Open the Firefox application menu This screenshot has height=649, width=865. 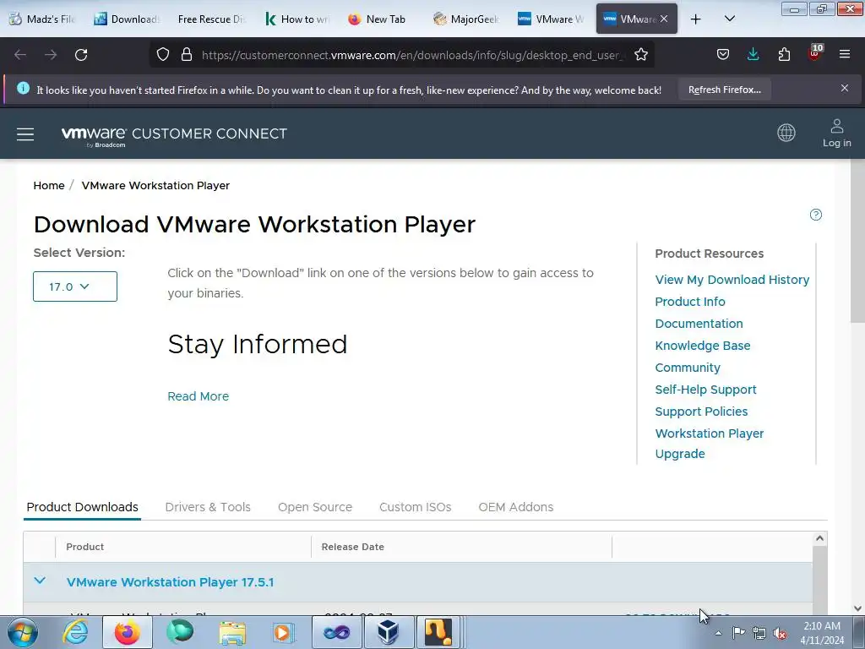point(845,55)
